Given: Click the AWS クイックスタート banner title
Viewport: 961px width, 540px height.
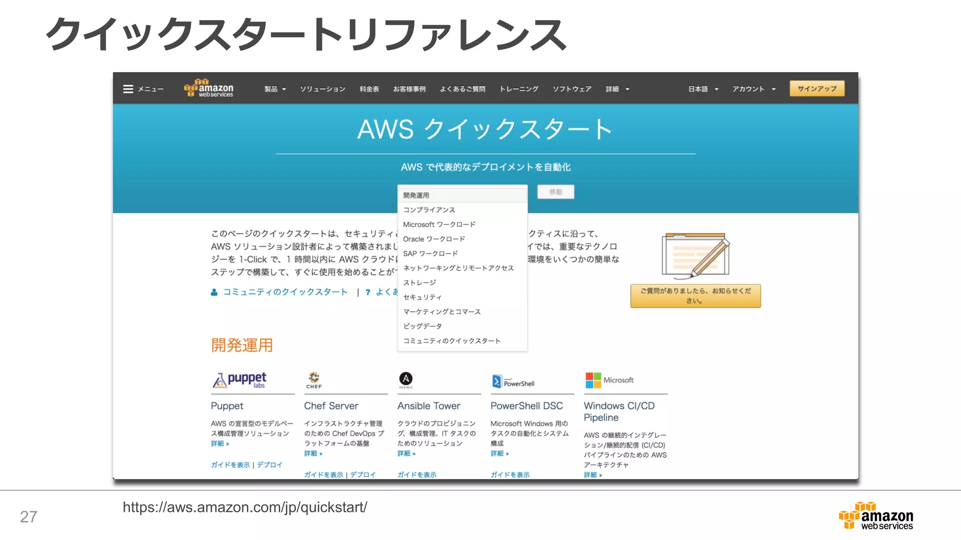Looking at the screenshot, I should pyautogui.click(x=485, y=129).
